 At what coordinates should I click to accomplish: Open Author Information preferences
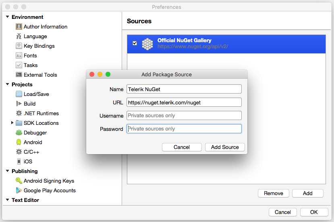pos(46,27)
